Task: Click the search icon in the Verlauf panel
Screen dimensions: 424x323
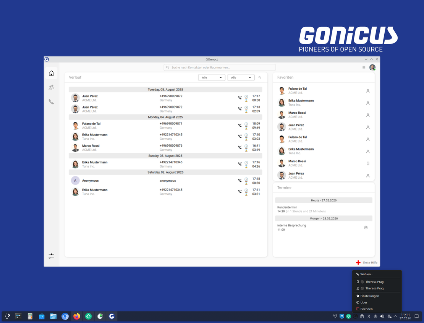Action: pos(260,78)
